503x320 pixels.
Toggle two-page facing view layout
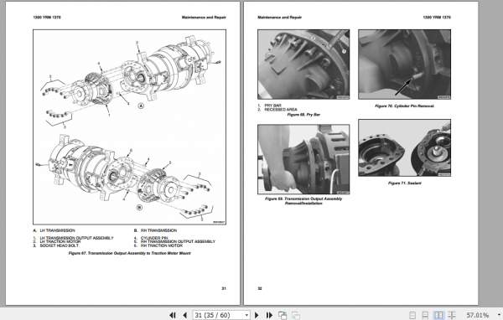coord(438,315)
